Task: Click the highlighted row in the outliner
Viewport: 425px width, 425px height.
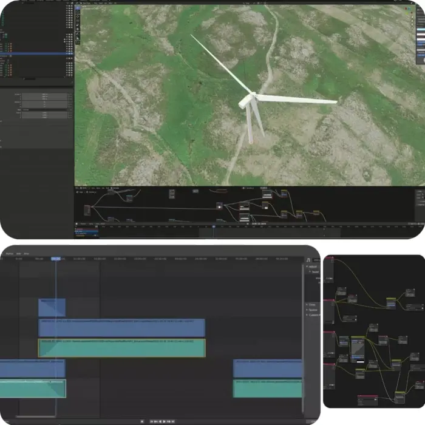Action: [x=36, y=53]
